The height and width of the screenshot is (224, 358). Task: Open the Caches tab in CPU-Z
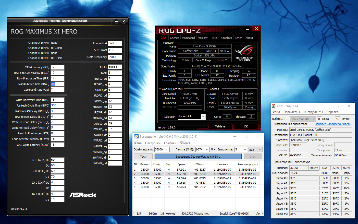point(175,38)
